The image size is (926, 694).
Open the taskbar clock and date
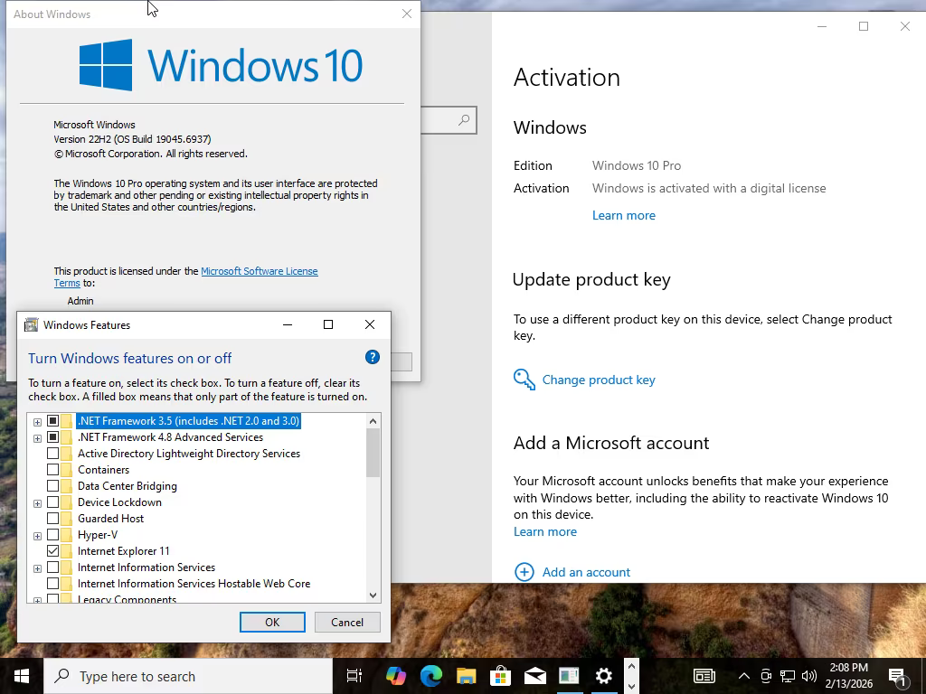pyautogui.click(x=848, y=676)
